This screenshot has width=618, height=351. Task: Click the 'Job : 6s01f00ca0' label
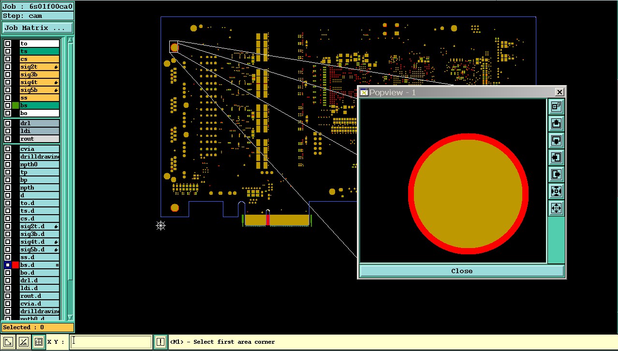click(x=38, y=7)
